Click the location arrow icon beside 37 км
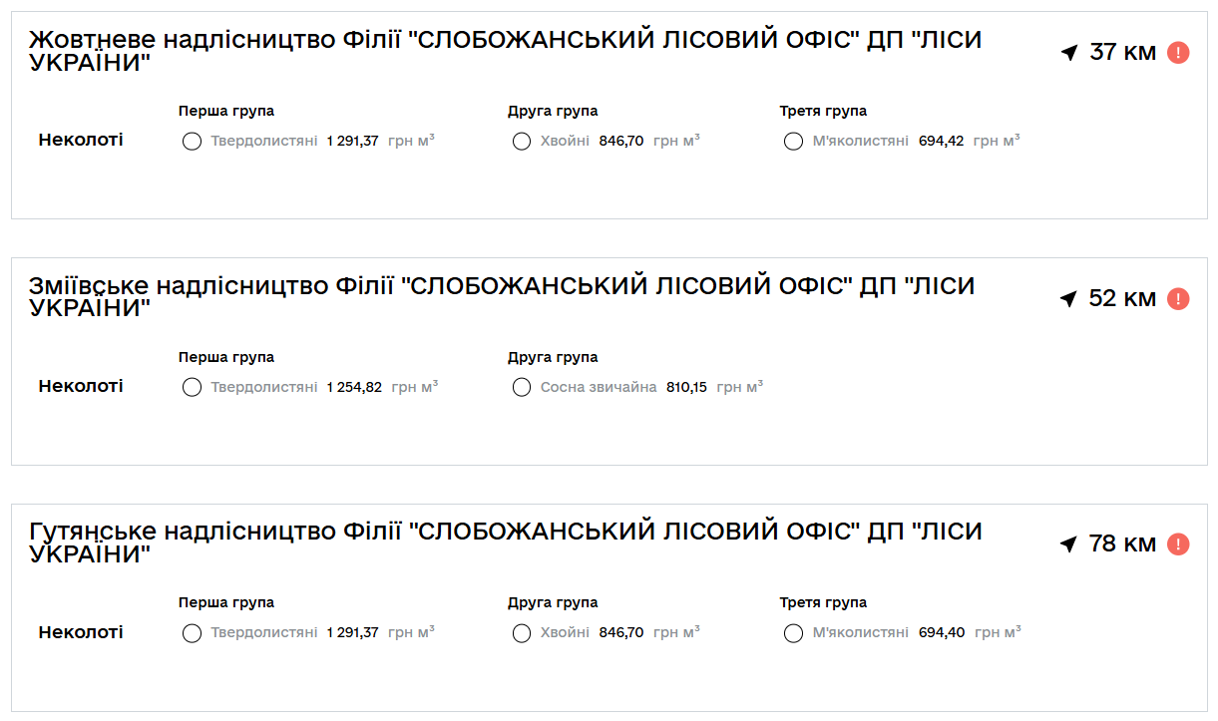The image size is (1218, 721). coord(1069,53)
